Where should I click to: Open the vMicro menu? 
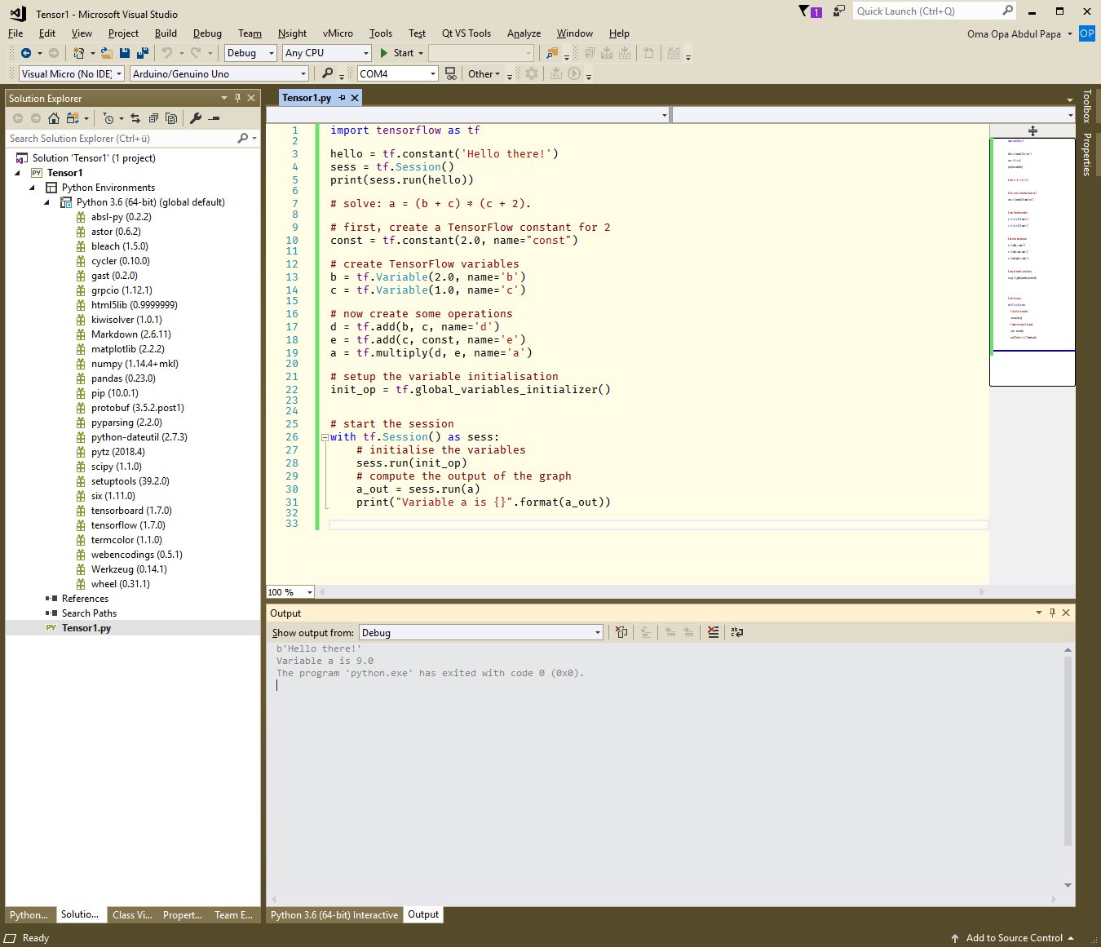pyautogui.click(x=338, y=33)
